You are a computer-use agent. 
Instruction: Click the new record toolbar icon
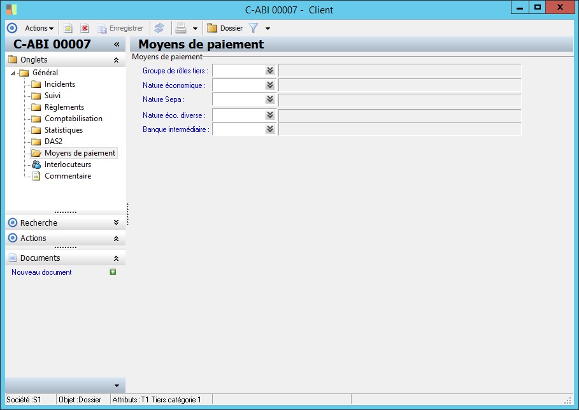(68, 28)
